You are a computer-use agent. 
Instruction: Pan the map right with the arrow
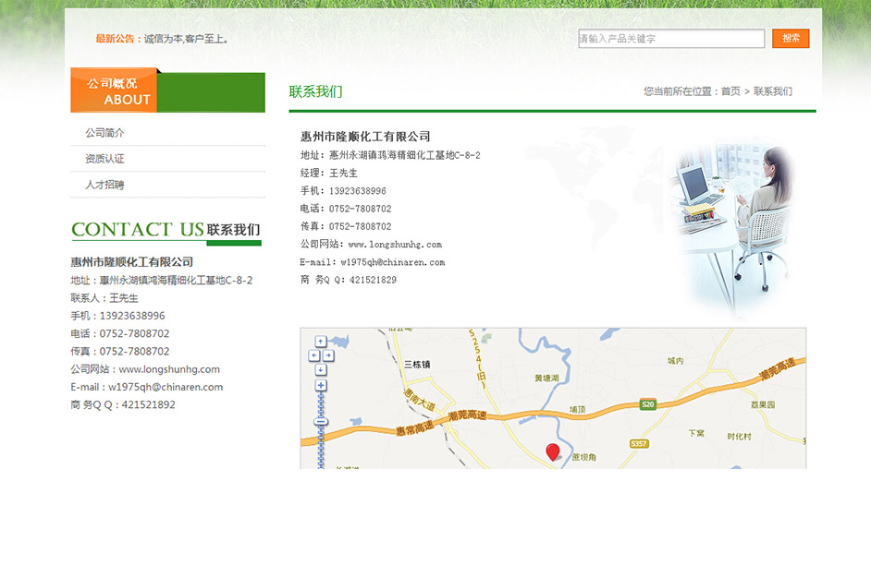click(x=328, y=355)
